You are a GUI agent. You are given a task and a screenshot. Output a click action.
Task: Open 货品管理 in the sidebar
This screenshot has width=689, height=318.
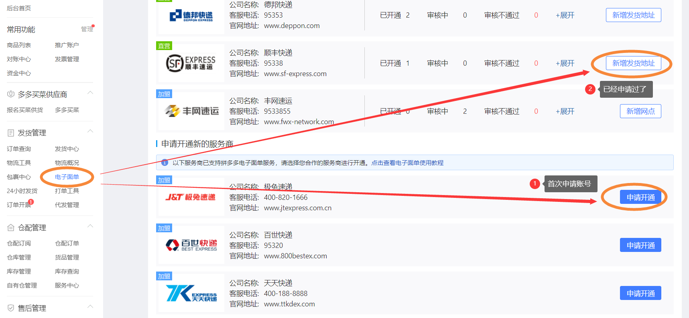tap(67, 258)
